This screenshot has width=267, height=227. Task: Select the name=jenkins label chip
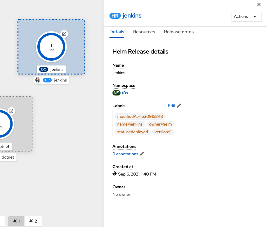pyautogui.click(x=130, y=124)
